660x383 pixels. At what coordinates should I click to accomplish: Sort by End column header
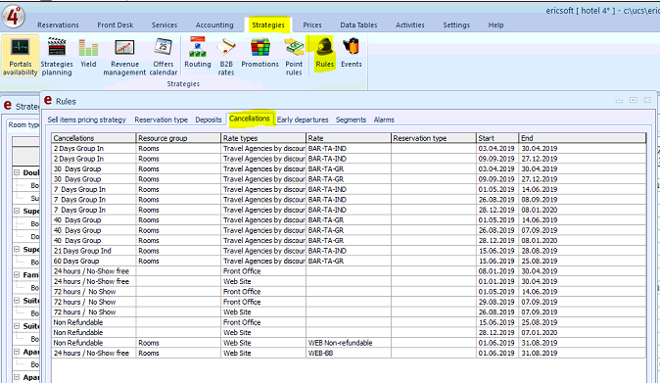583,138
